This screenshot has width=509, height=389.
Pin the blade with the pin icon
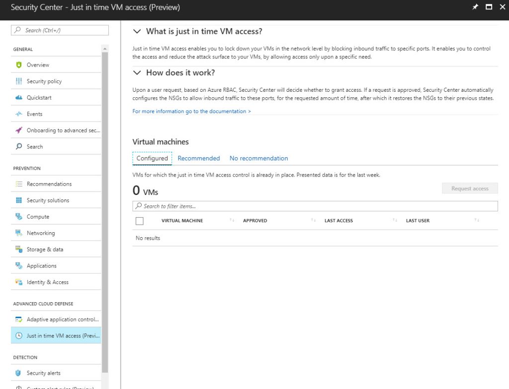click(x=475, y=7)
